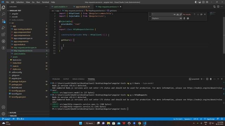Toggle Preserve Case in replace field

[180, 18]
